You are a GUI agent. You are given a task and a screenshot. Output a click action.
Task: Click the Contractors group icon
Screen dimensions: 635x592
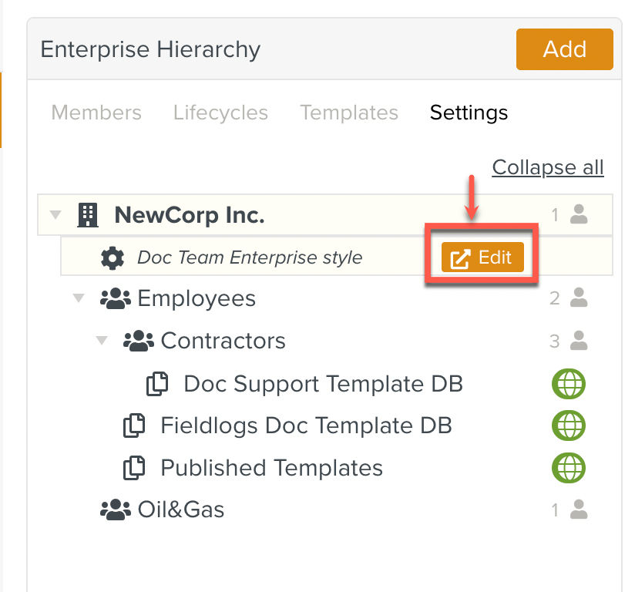[139, 341]
